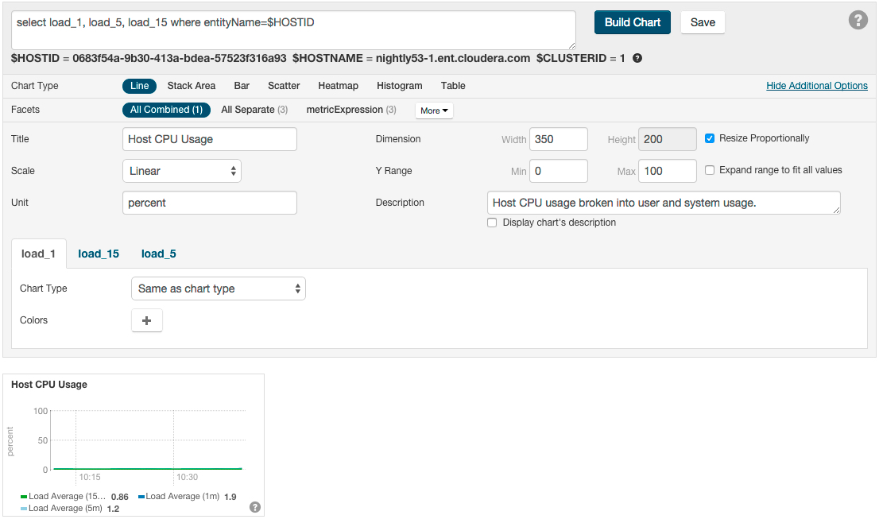Enable Expand range to fit all values
Image resolution: width=879 pixels, height=519 pixels.
710,170
